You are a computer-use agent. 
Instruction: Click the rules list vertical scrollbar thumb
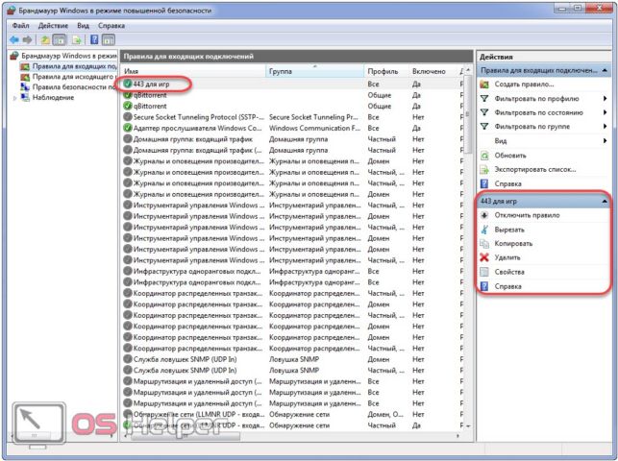pyautogui.click(x=468, y=114)
